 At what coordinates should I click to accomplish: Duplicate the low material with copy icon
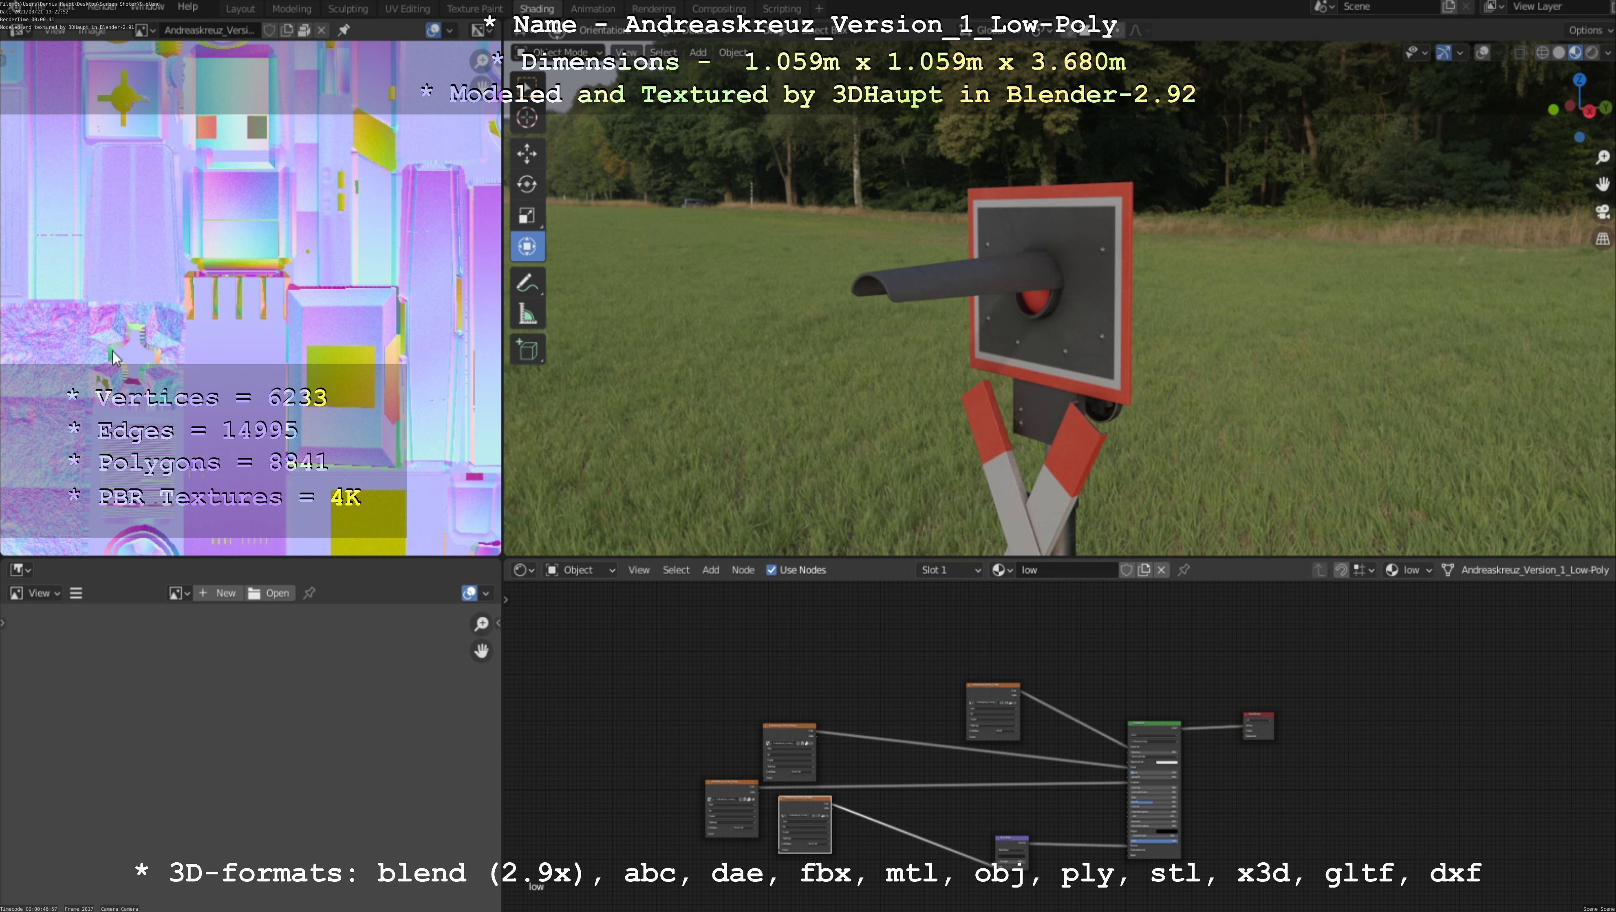pos(1144,570)
